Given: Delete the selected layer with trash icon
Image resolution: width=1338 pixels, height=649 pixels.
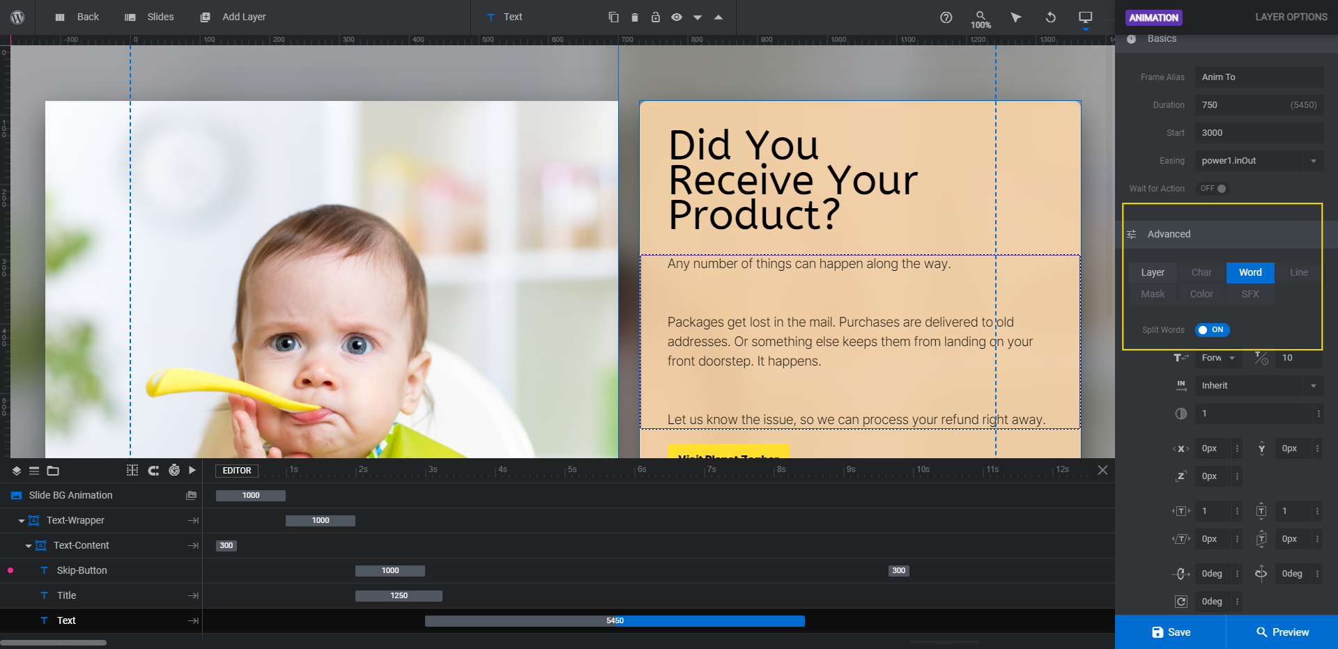Looking at the screenshot, I should tap(635, 17).
